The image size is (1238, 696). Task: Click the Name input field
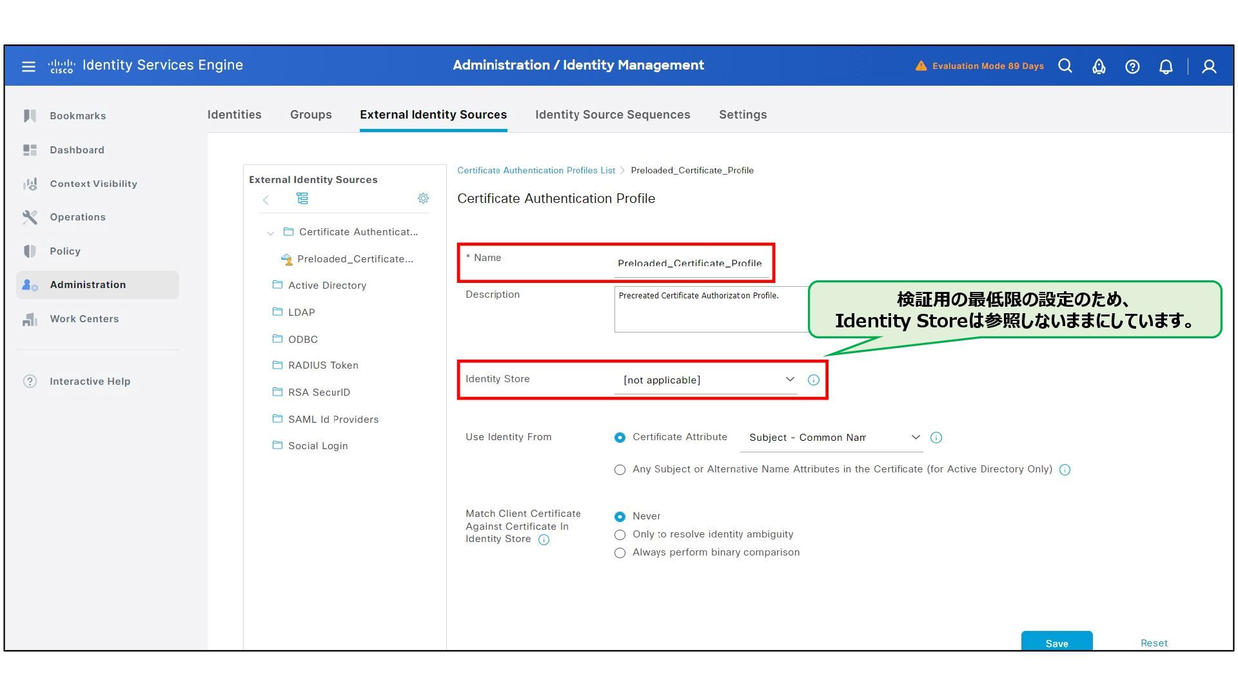(x=691, y=264)
